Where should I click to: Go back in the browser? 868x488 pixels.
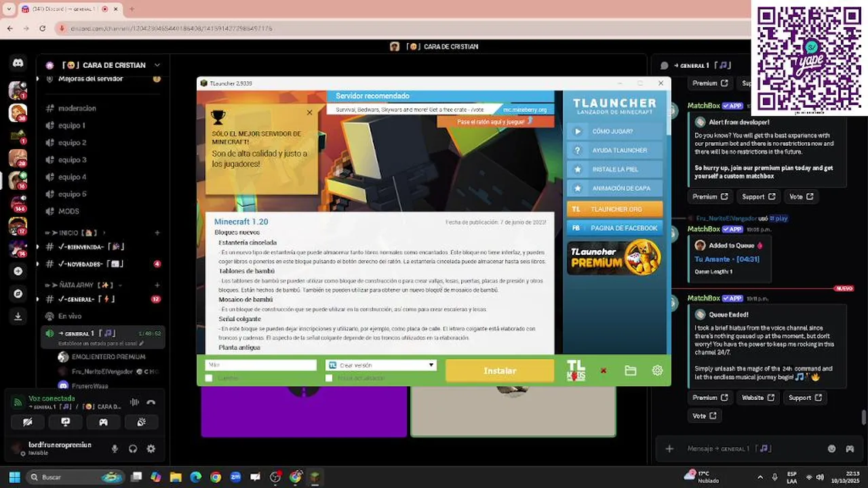coord(9,28)
